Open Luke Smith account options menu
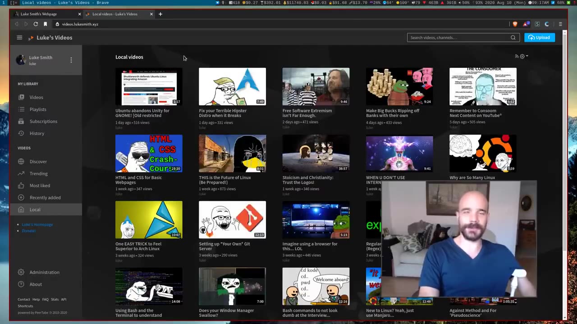This screenshot has height=324, width=577. pos(71,60)
